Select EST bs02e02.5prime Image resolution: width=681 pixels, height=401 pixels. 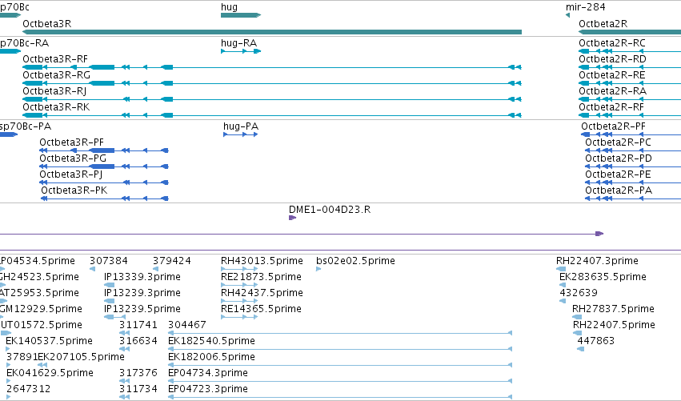pos(355,261)
